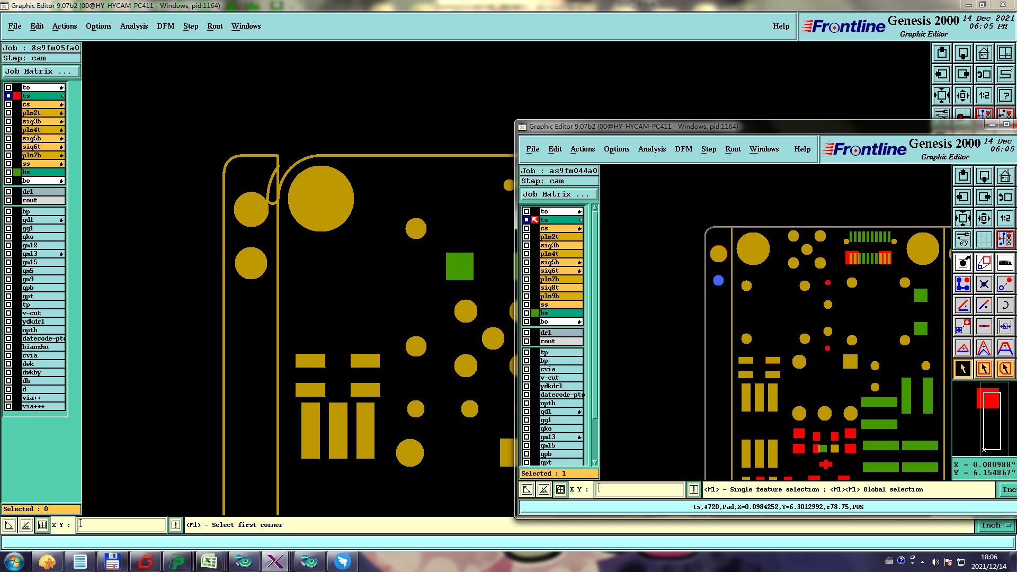Image resolution: width=1017 pixels, height=572 pixels.
Task: Click the grid display icon in front window
Action: [x=984, y=239]
